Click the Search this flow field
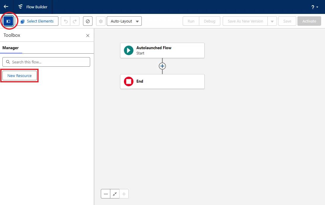Image resolution: width=325 pixels, height=205 pixels. tap(46, 62)
